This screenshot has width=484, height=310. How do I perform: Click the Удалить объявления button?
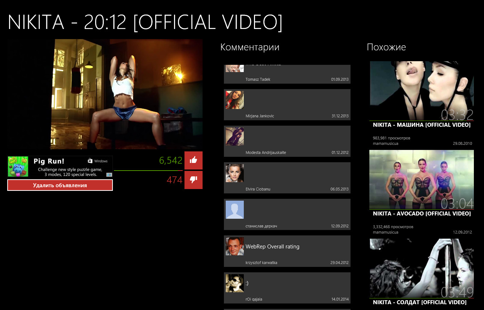click(x=60, y=185)
